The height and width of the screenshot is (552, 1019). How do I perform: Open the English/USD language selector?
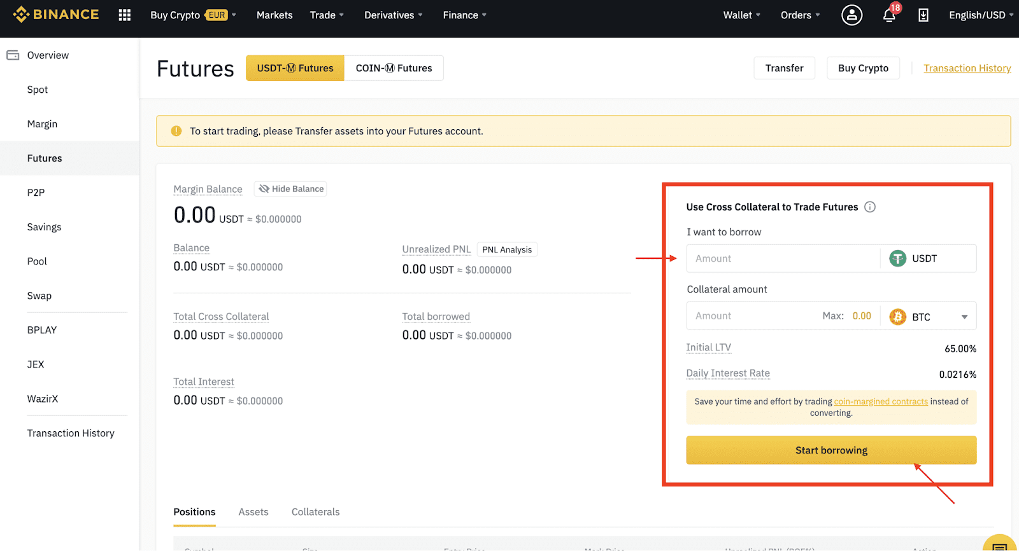981,15
